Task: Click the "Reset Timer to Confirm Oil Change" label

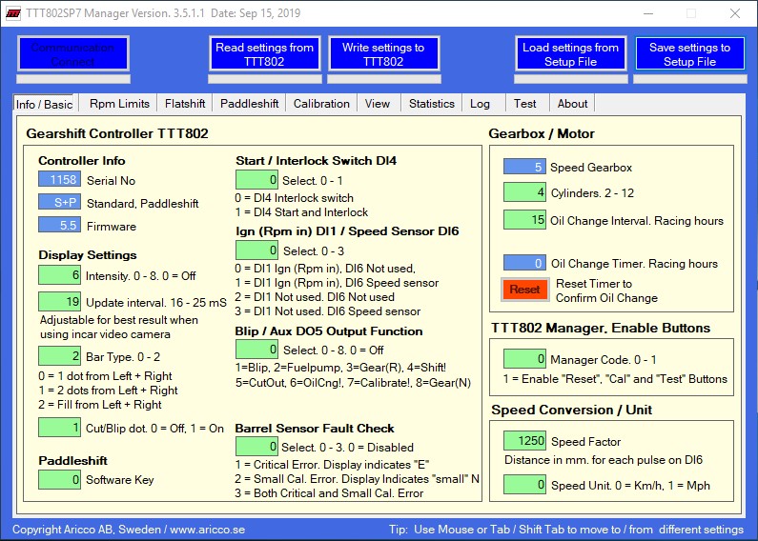Action: tap(606, 291)
